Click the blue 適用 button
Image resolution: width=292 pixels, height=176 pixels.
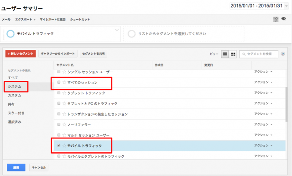click(x=16, y=167)
